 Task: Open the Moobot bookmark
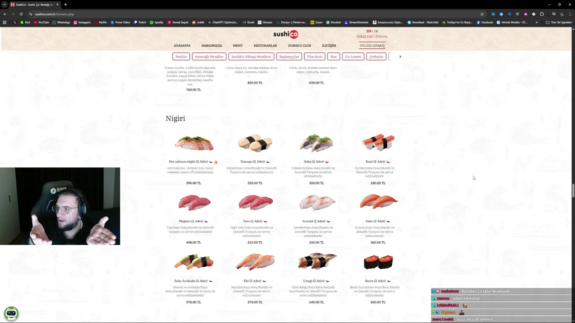point(333,22)
